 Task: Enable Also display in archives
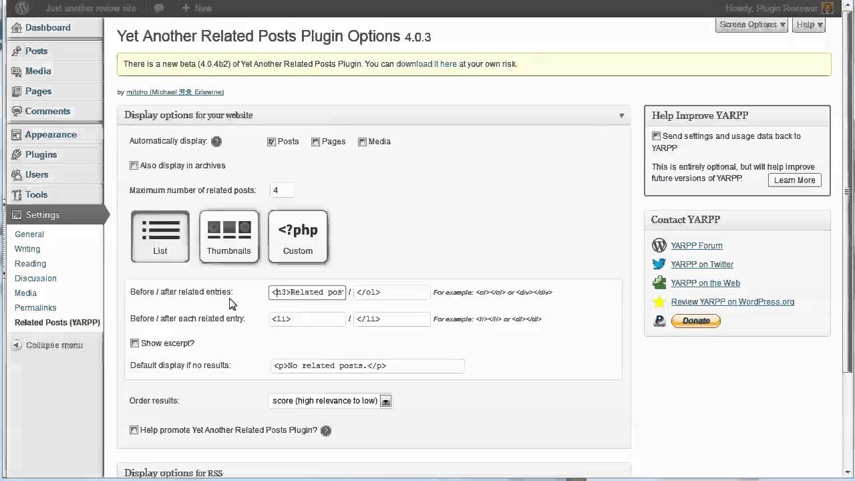(x=134, y=166)
